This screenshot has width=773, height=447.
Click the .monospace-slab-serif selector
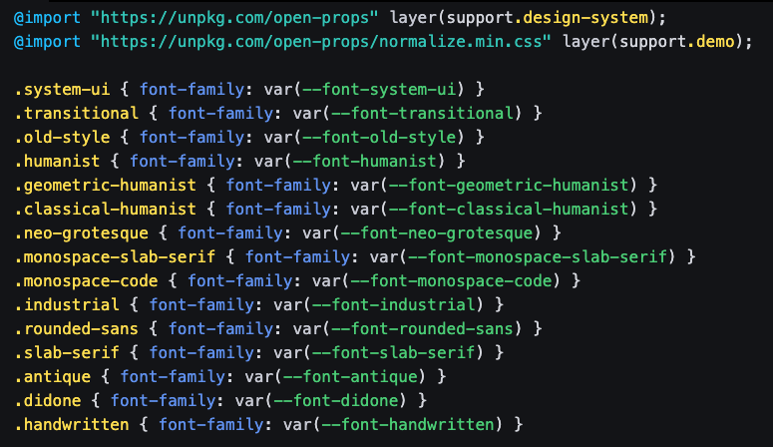pyautogui.click(x=115, y=257)
